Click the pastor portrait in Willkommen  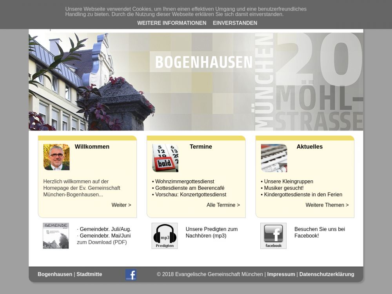(56, 157)
